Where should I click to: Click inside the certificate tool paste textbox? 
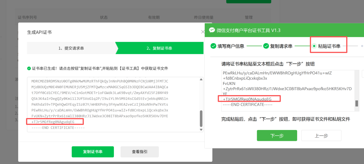pyautogui.click(x=287, y=86)
